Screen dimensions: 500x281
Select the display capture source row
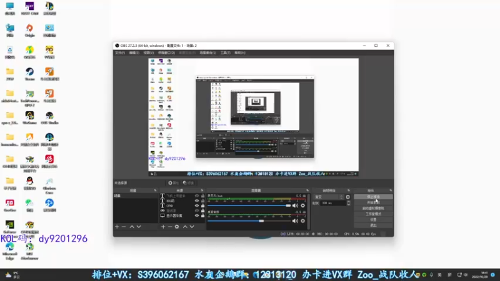coord(182,215)
